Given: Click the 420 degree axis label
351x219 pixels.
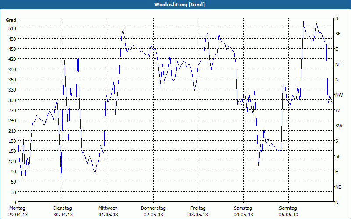Looking at the screenshot, I should (x=13, y=59).
